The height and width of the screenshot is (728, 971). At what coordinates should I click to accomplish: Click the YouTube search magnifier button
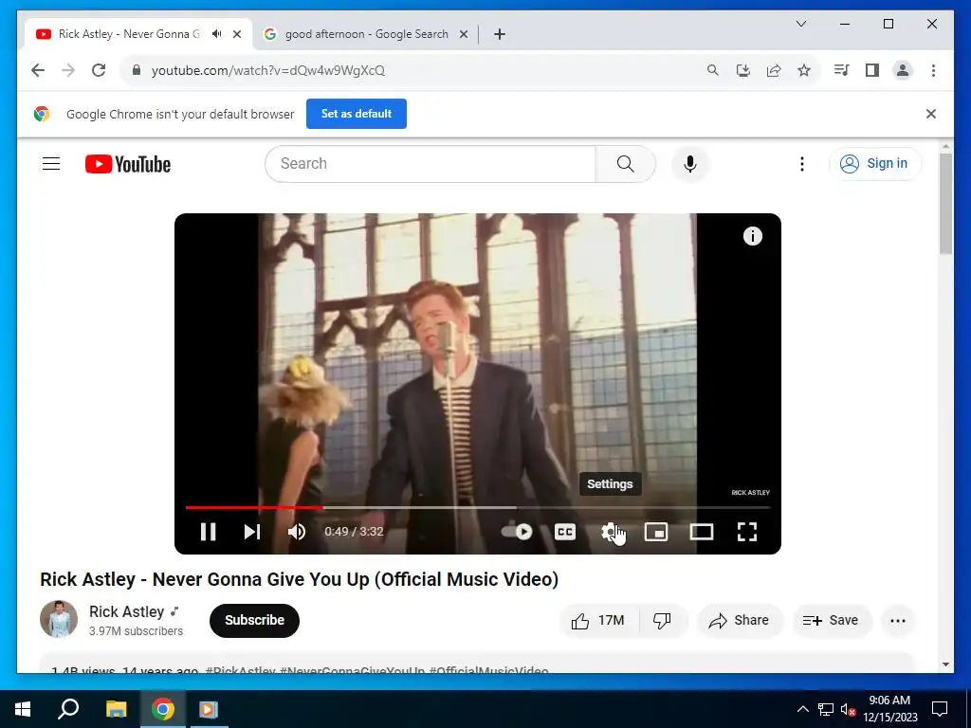626,163
